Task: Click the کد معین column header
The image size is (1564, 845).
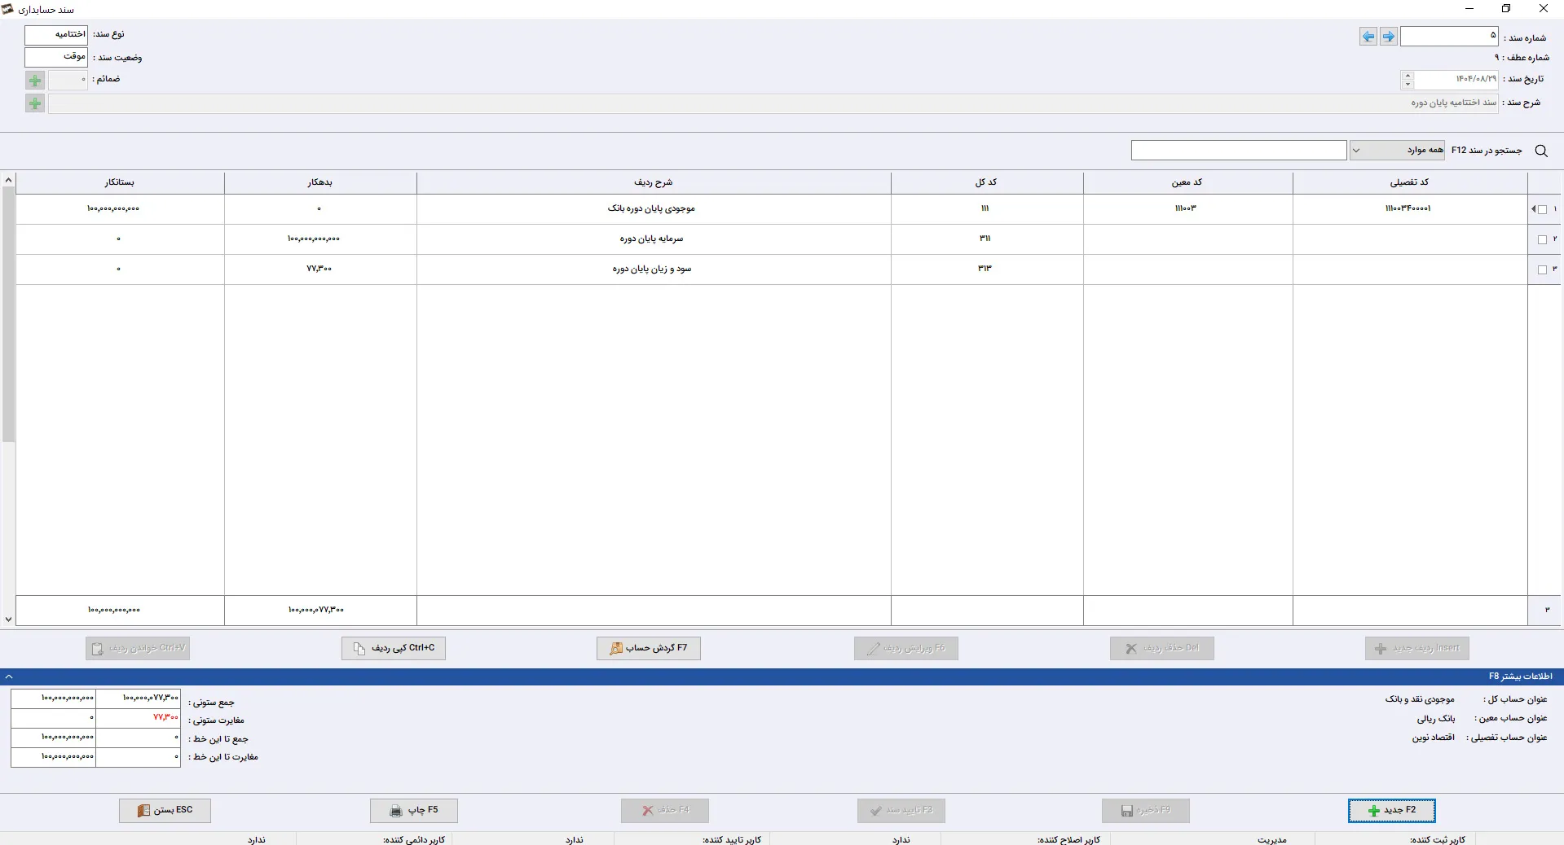Action: tap(1187, 183)
